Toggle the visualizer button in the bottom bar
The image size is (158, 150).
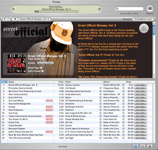143,146
